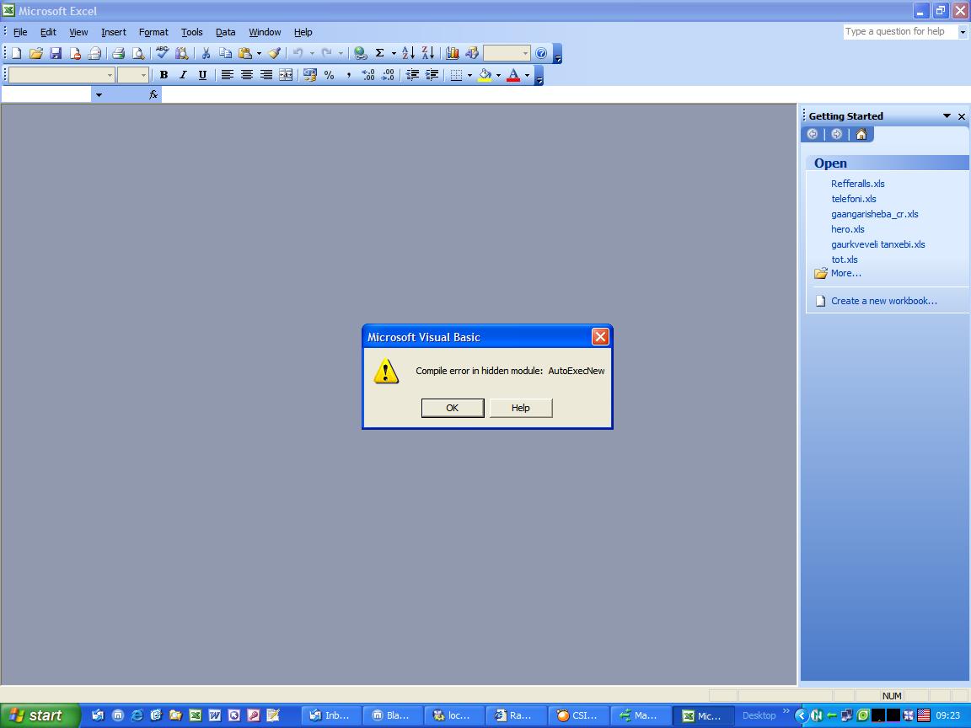Click the Print Preview magnifier icon

click(138, 53)
